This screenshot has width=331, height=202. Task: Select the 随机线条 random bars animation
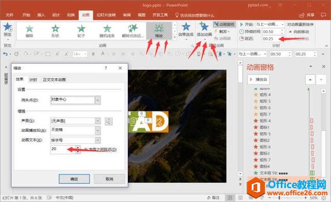coord(107,31)
